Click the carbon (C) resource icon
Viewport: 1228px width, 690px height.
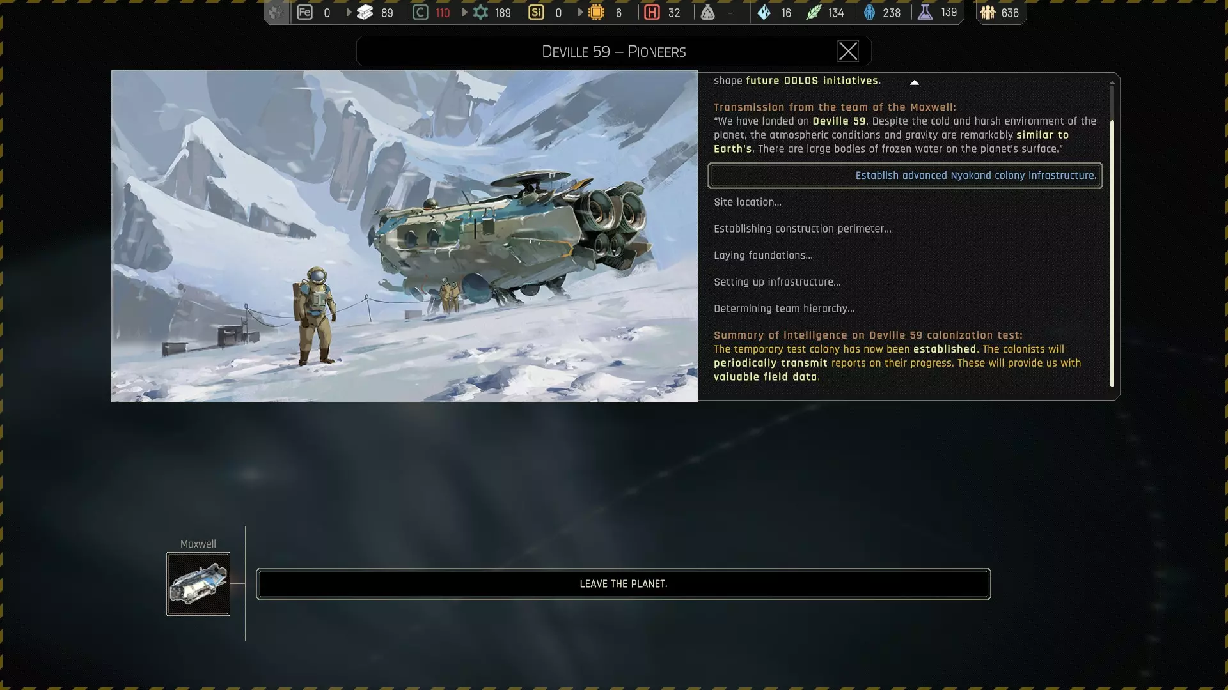[420, 12]
